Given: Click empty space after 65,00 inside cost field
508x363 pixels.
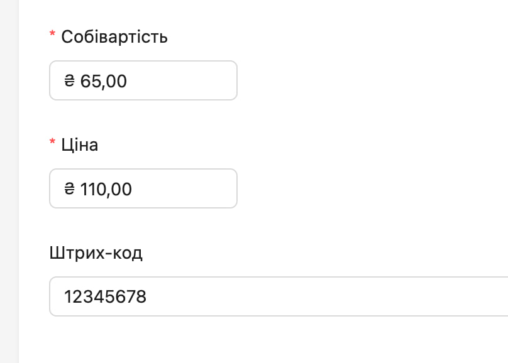Looking at the screenshot, I should tap(182, 80).
